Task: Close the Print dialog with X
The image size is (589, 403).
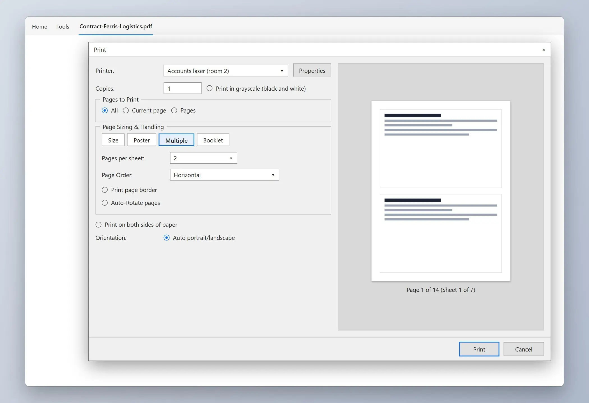Action: pyautogui.click(x=544, y=50)
